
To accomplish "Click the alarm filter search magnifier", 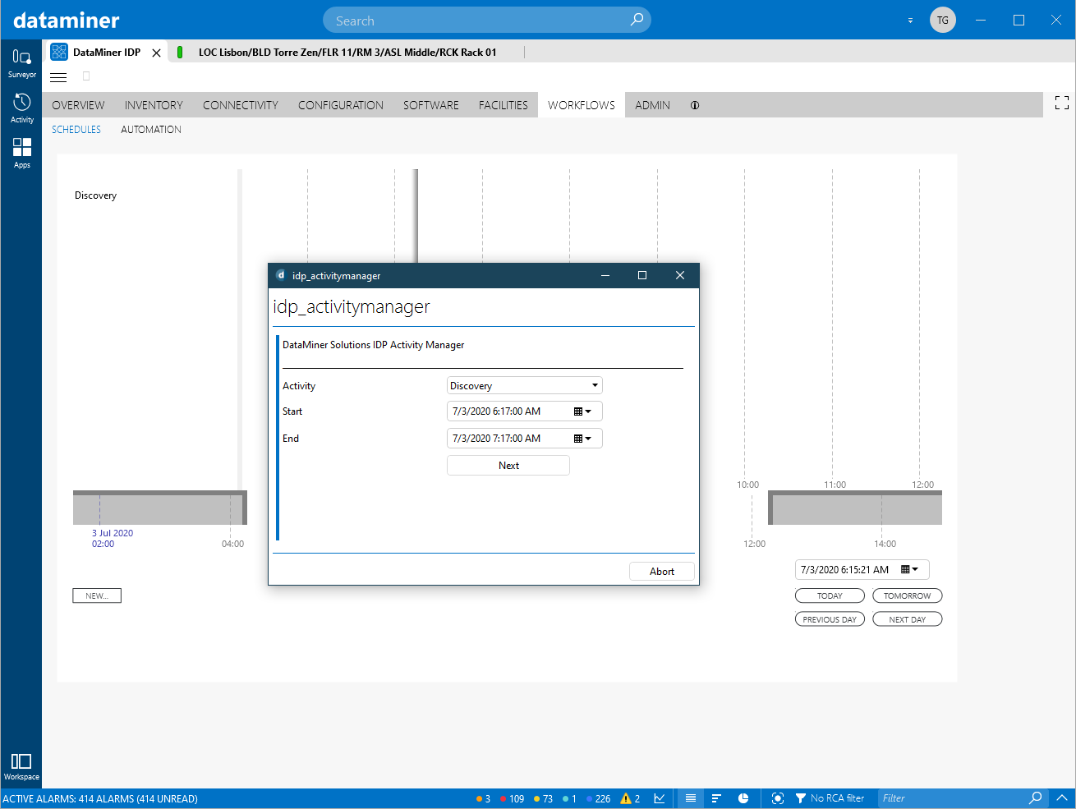I will [x=1035, y=798].
